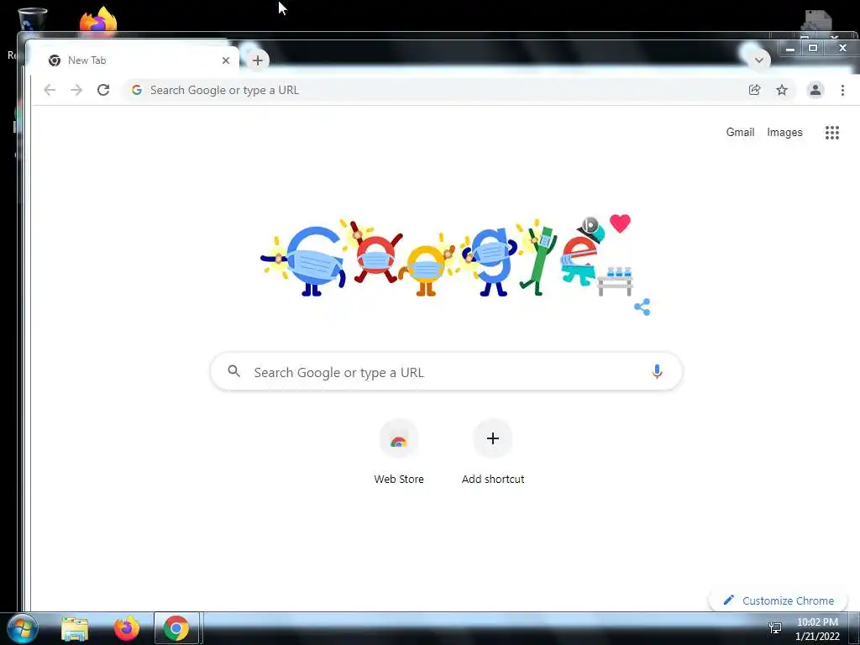Viewport: 860px width, 645px height.
Task: Click the Recycle Bin desktop icon
Action: [33, 19]
